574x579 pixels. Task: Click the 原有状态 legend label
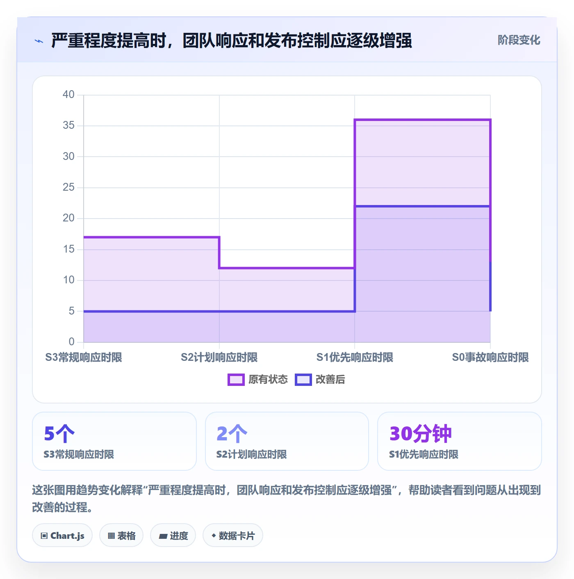(x=268, y=380)
